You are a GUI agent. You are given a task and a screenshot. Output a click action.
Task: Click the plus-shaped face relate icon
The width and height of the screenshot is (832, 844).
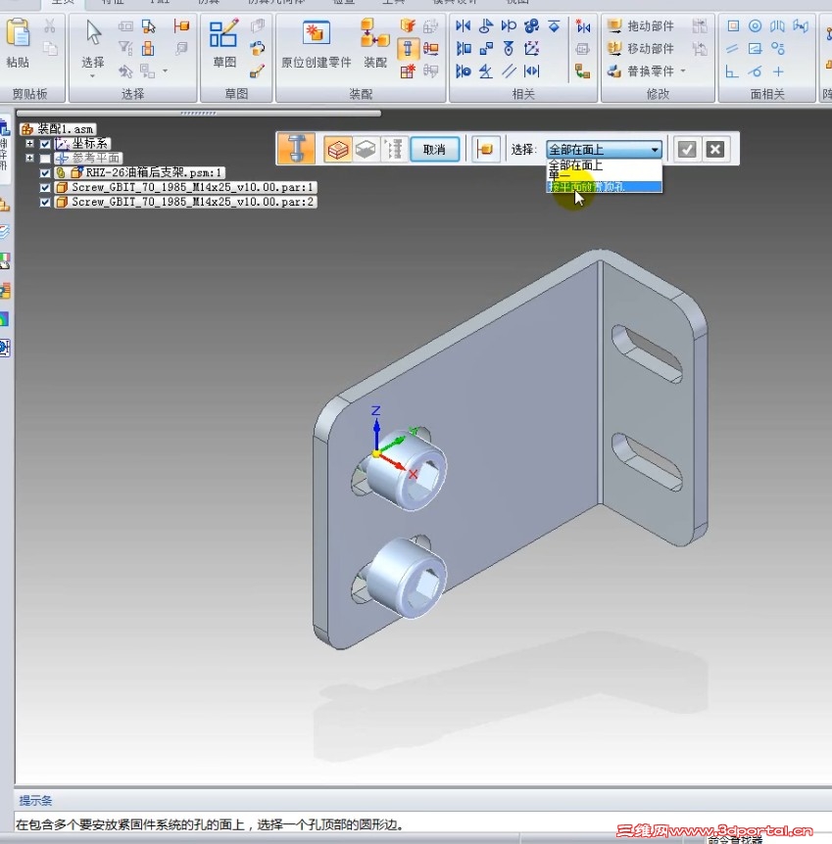pyautogui.click(x=778, y=71)
